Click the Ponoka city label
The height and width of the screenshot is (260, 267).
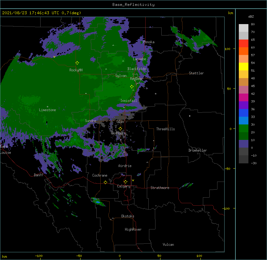coord(149,42)
